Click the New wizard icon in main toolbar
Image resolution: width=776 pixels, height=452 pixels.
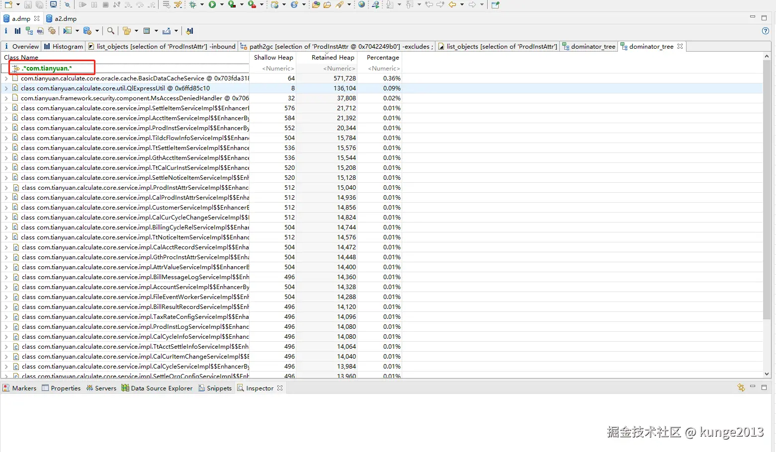(8, 4)
